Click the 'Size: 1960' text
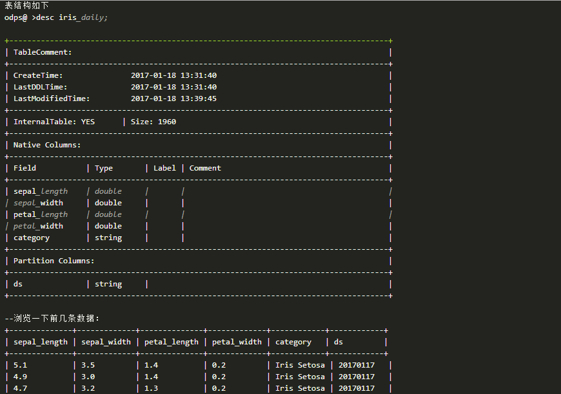Image resolution: width=561 pixels, height=394 pixels. coord(153,122)
